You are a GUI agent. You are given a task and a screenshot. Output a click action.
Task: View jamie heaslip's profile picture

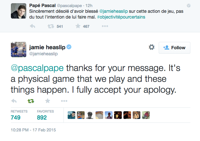click(x=19, y=50)
